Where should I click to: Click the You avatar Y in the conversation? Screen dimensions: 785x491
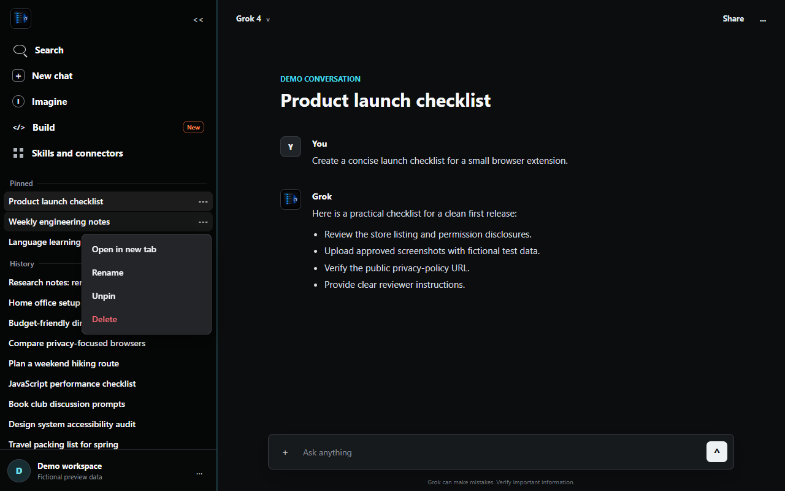[291, 147]
